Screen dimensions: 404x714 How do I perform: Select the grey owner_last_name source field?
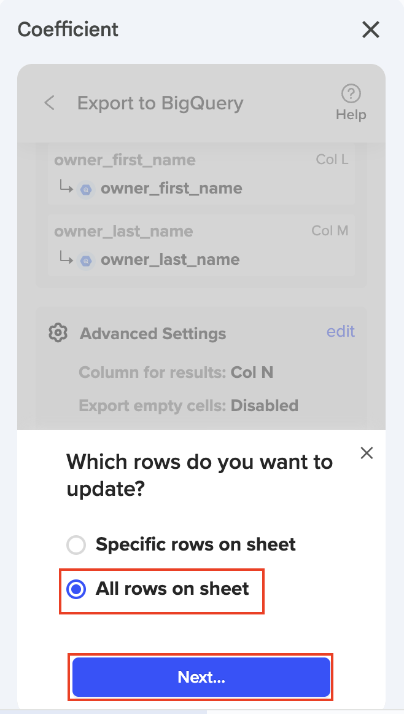tap(123, 232)
